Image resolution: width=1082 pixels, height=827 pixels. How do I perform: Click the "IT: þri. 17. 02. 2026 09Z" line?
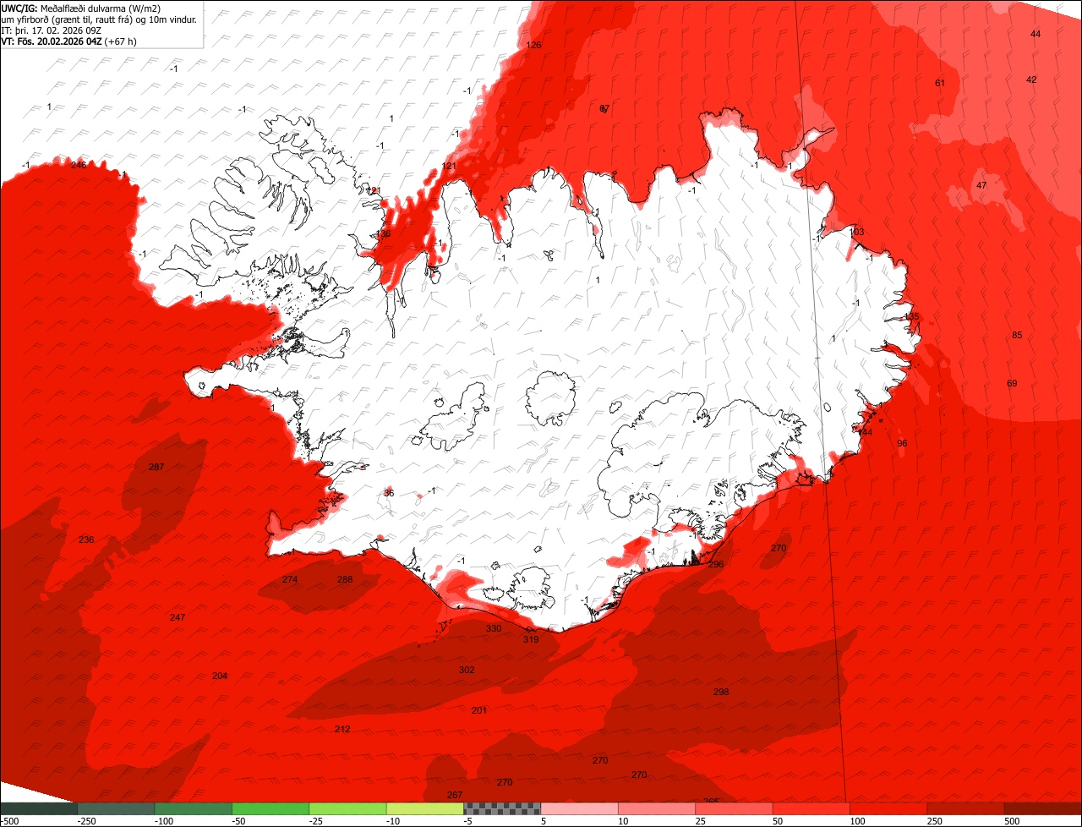[x=52, y=30]
